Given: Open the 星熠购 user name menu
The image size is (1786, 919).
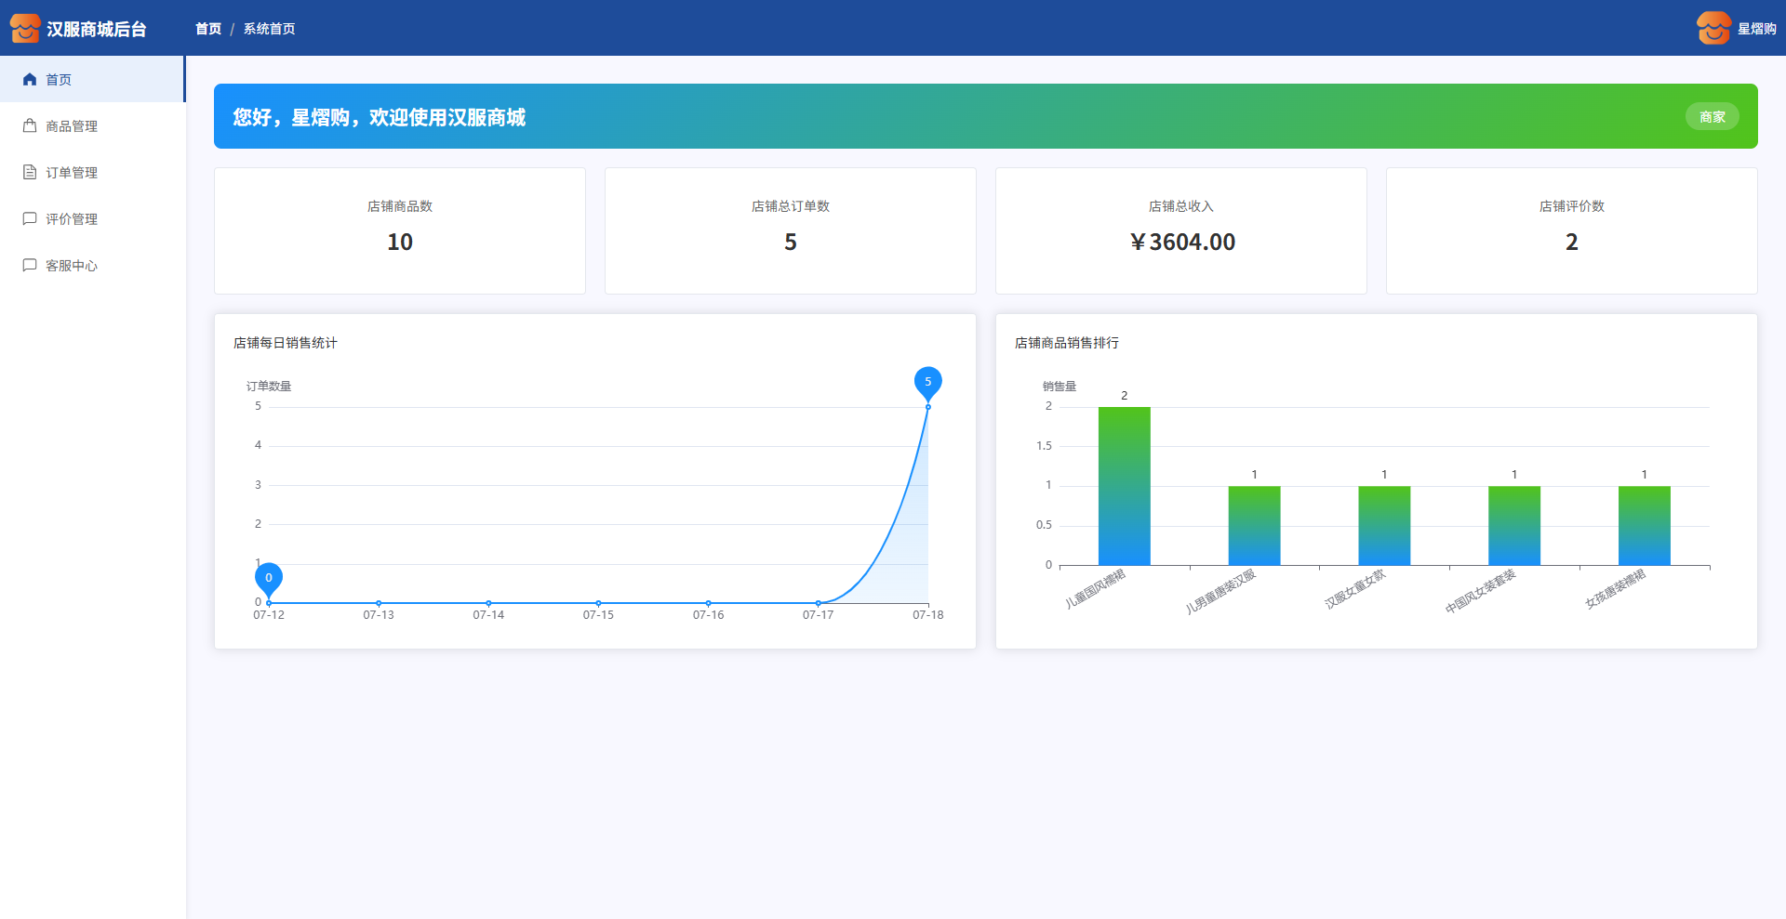Looking at the screenshot, I should pos(1756,29).
